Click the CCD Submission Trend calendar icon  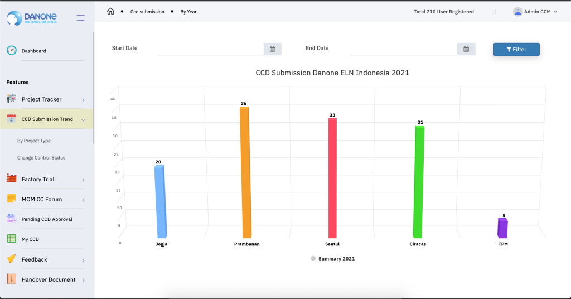pos(11,118)
